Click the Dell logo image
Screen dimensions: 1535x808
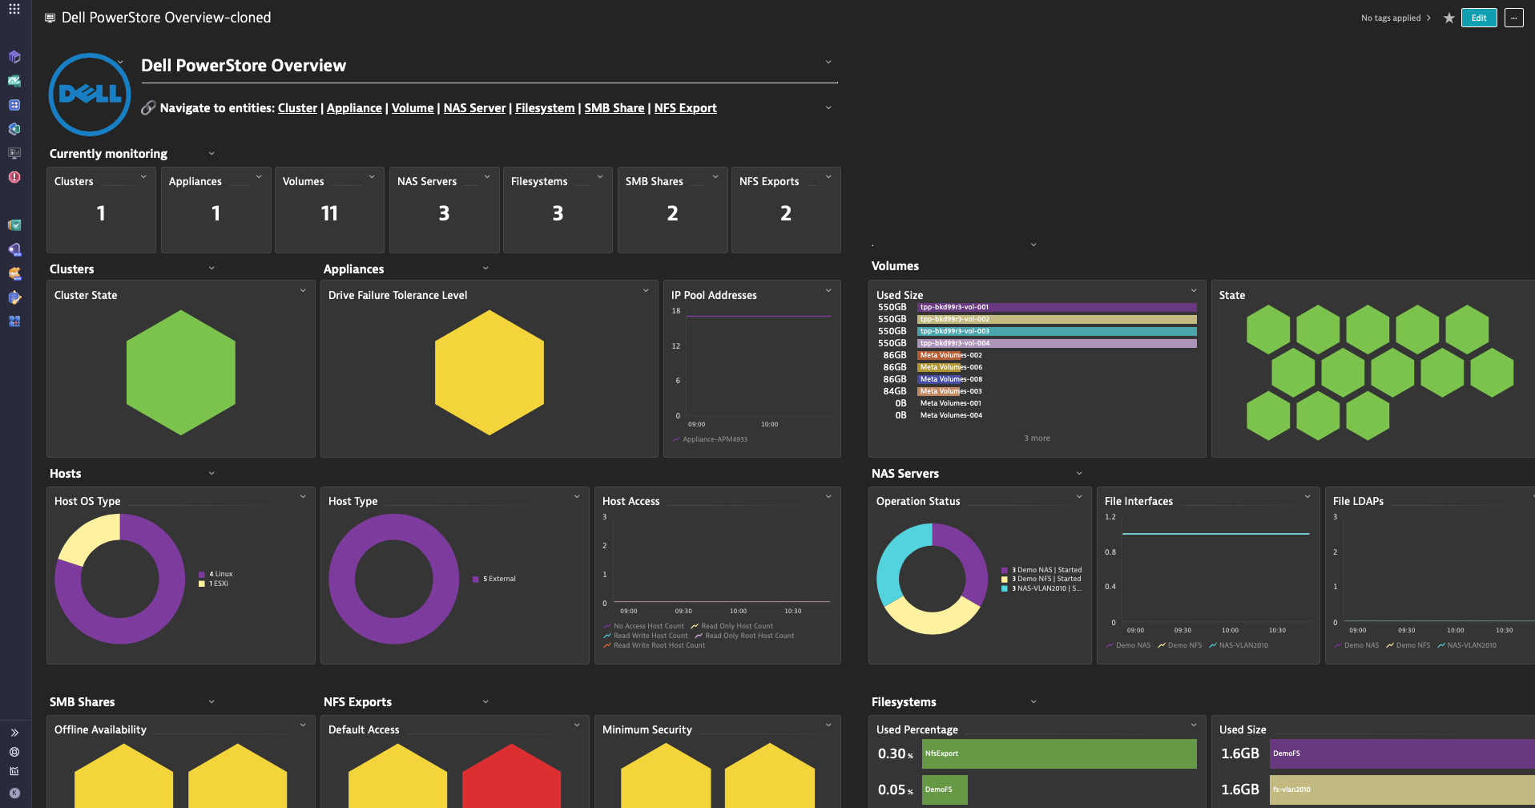coord(90,95)
